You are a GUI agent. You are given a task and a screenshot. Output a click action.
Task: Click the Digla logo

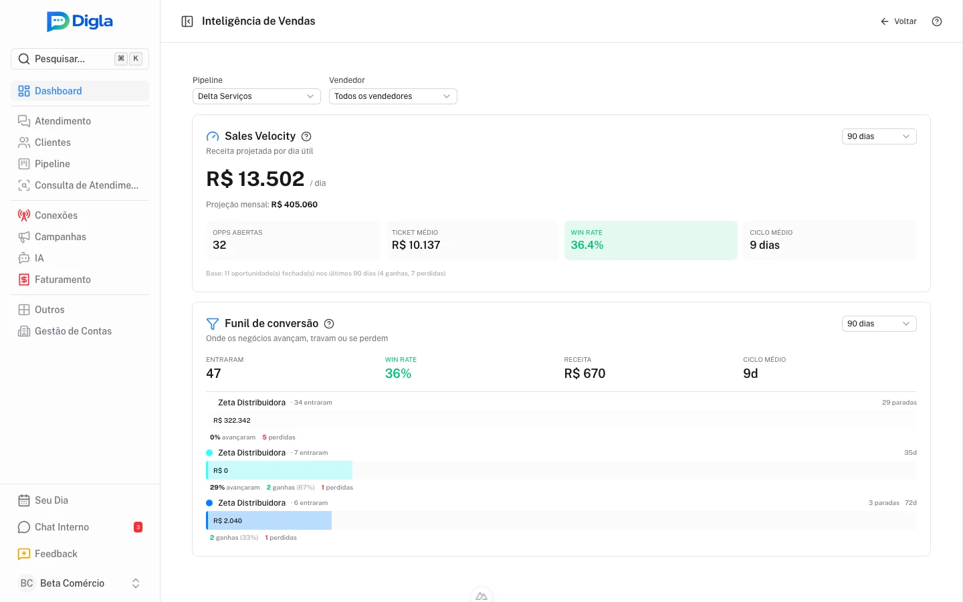[x=80, y=21]
